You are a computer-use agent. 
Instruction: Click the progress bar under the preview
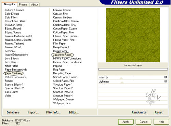click(133, 69)
